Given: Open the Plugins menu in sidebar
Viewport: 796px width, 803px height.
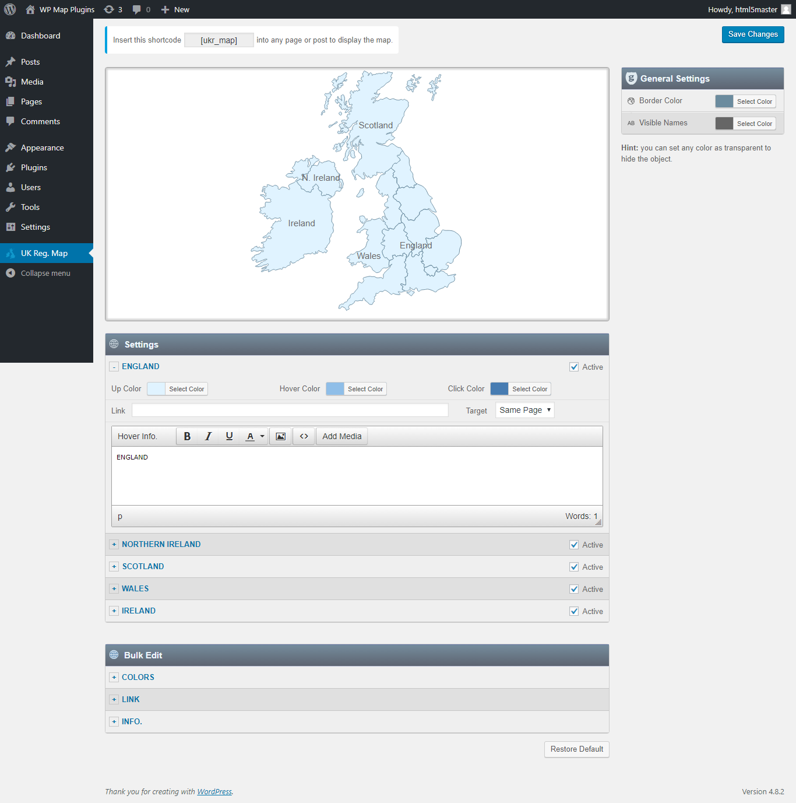Looking at the screenshot, I should click(34, 167).
